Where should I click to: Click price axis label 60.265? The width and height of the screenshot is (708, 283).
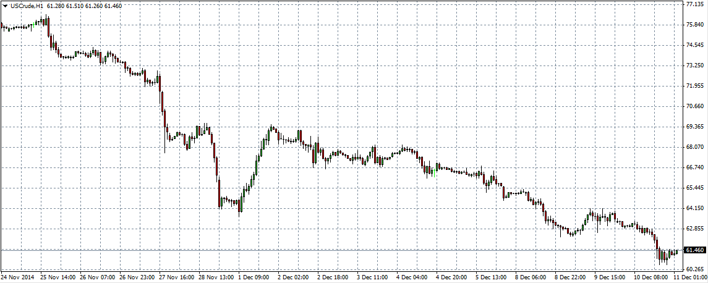click(x=694, y=270)
